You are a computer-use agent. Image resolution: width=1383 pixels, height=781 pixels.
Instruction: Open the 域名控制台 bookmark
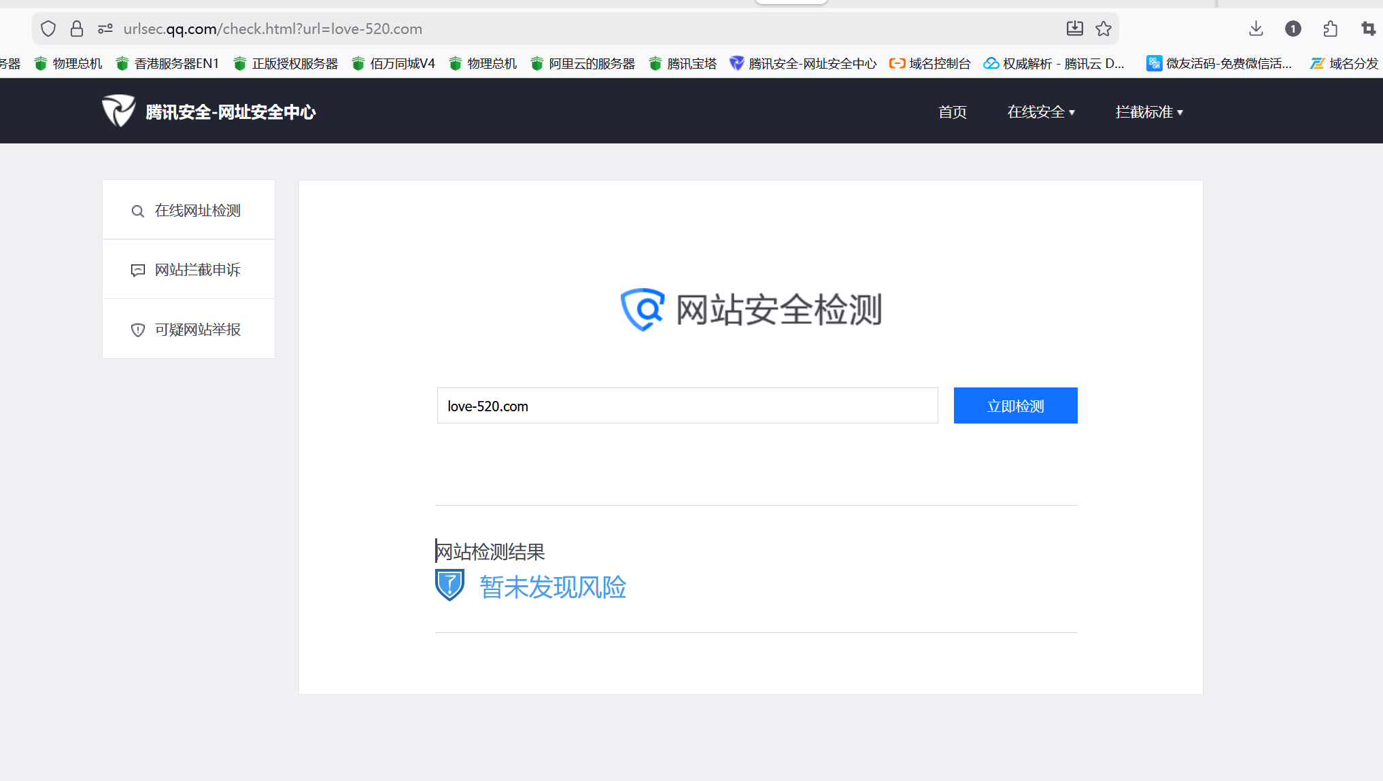pos(930,64)
